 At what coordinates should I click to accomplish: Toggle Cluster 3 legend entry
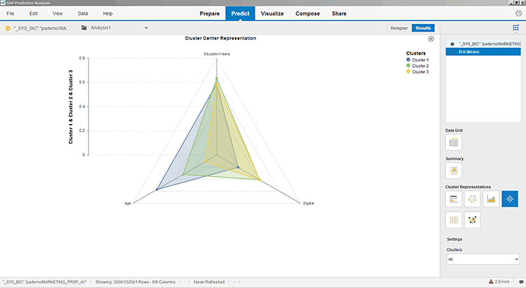pyautogui.click(x=417, y=71)
